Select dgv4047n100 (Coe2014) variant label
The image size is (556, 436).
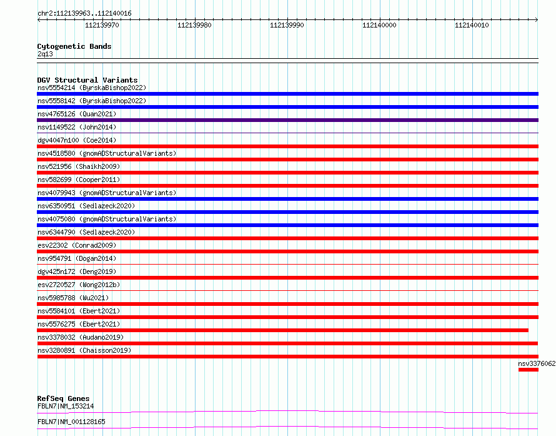point(77,140)
